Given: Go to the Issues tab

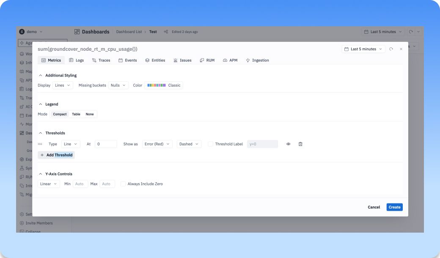Looking at the screenshot, I should click(182, 60).
